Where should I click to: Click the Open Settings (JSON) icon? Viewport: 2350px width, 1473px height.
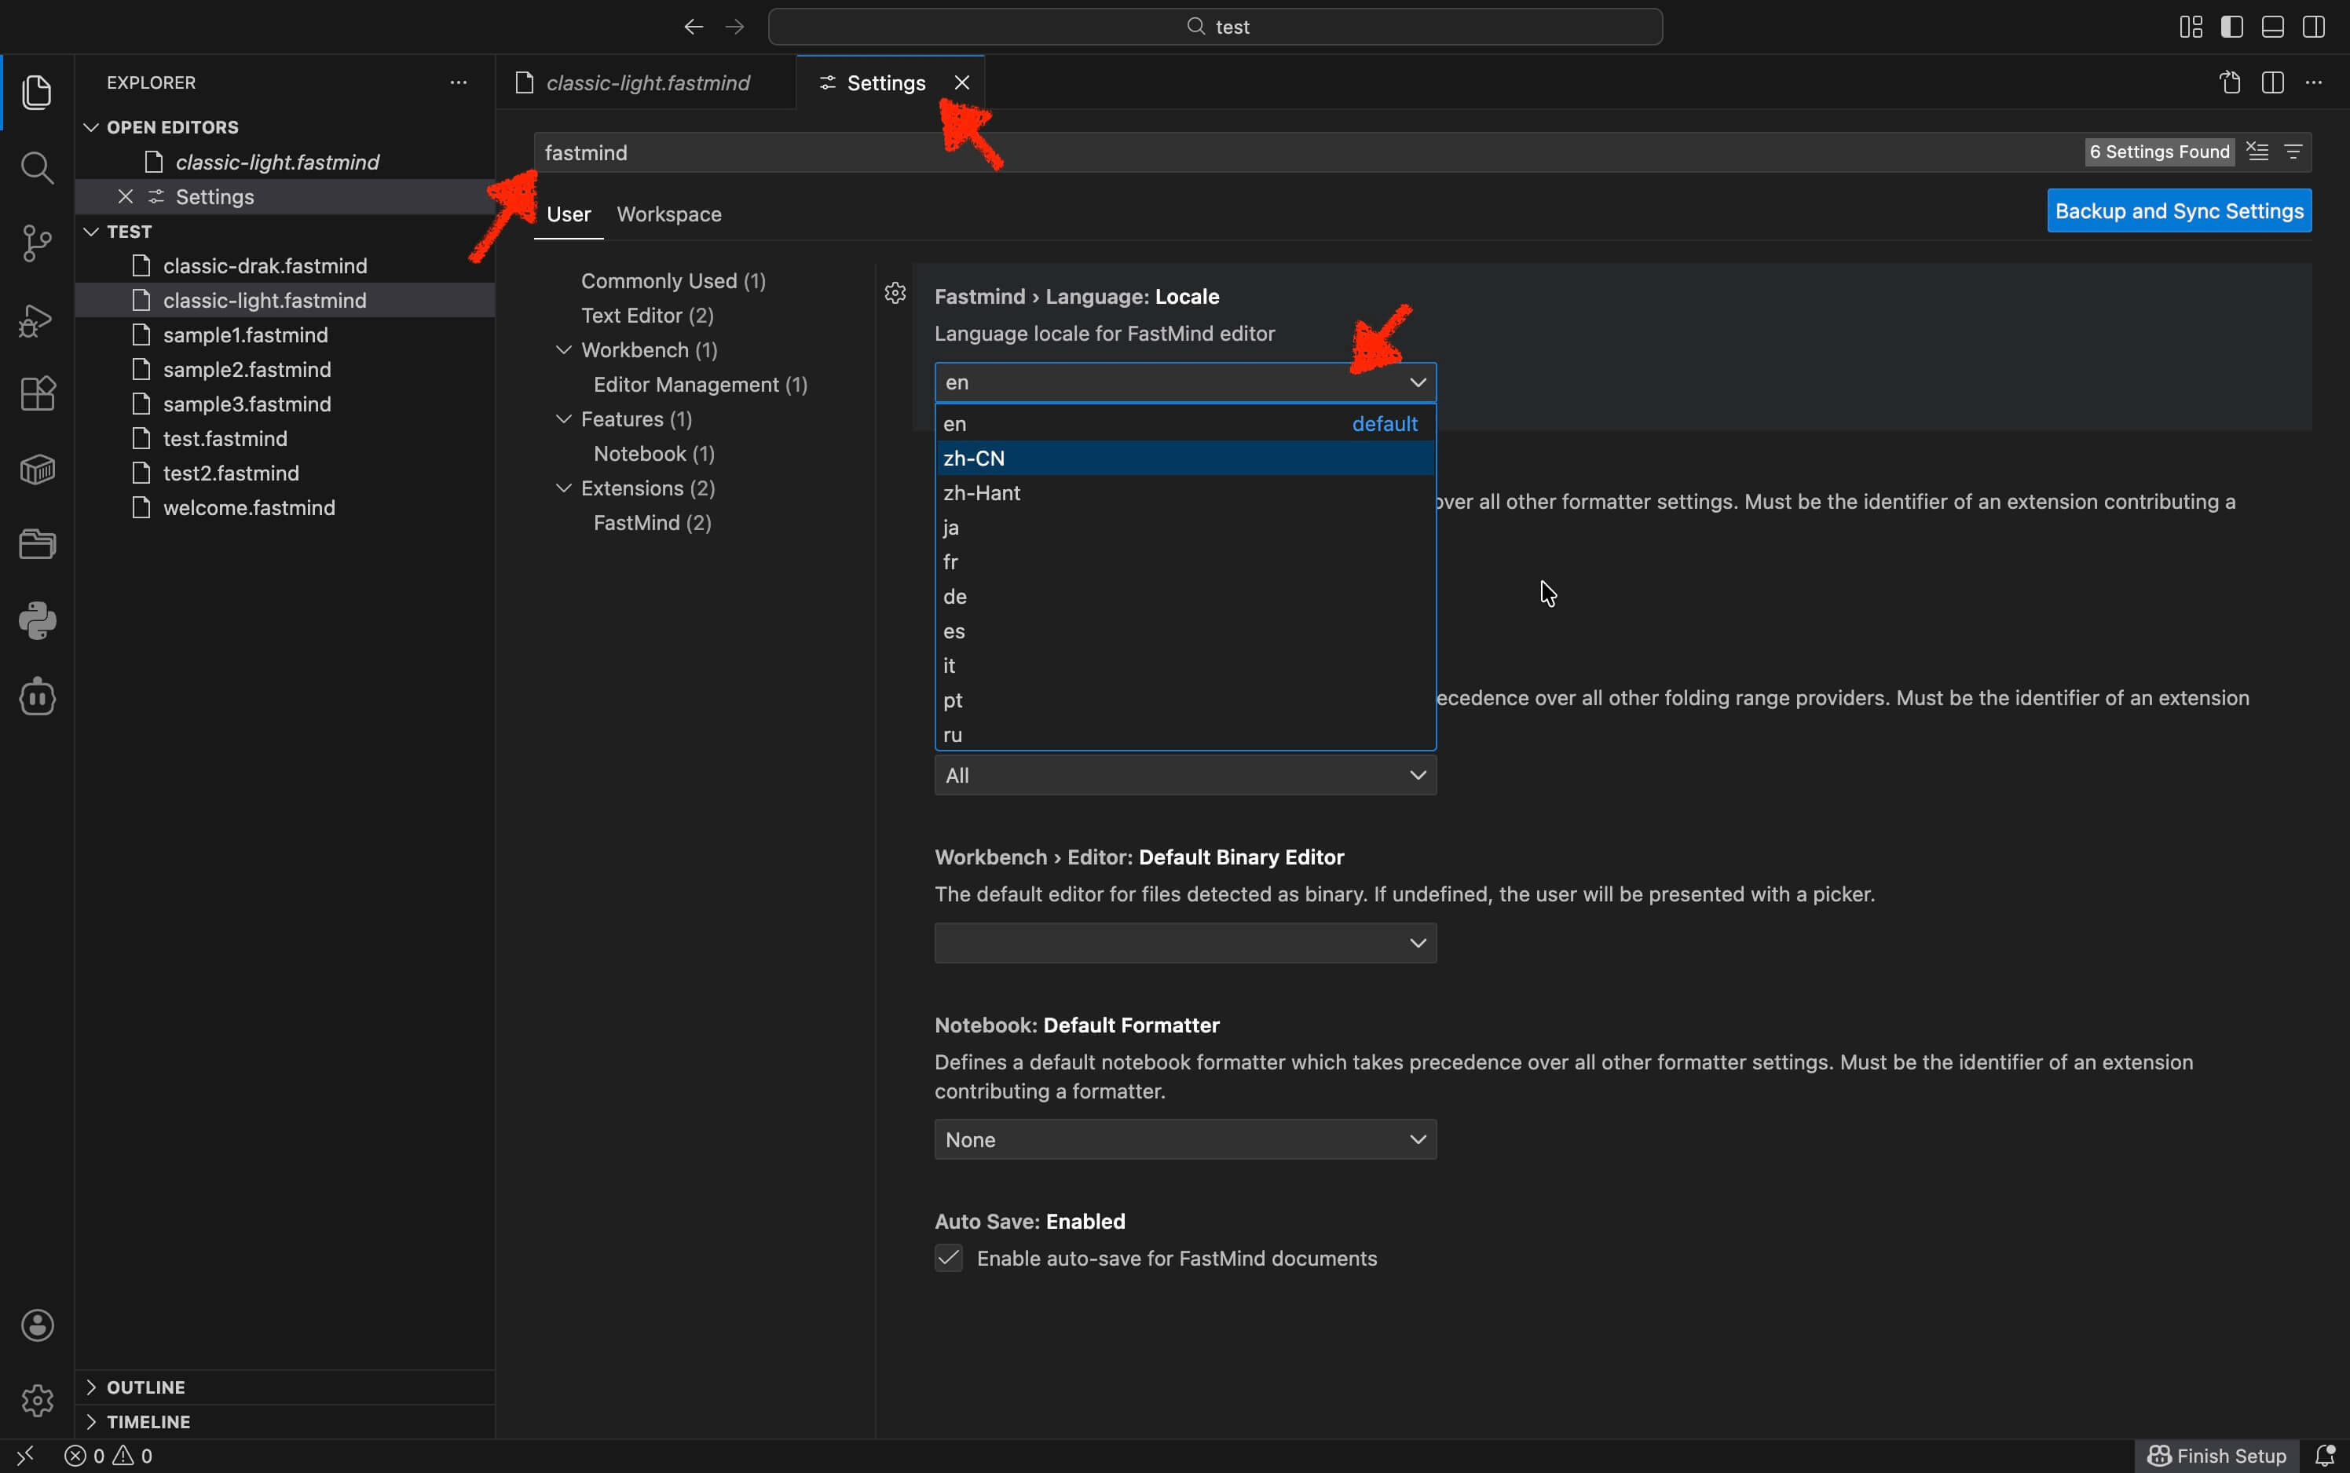(2230, 82)
